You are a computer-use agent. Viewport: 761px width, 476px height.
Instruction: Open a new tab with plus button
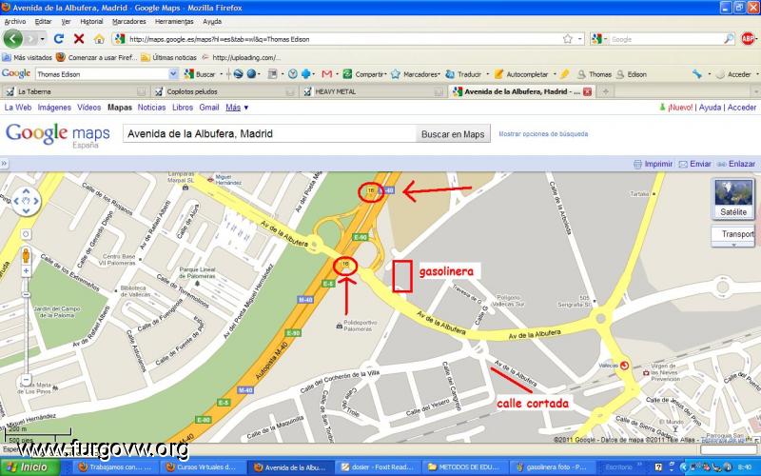(605, 91)
